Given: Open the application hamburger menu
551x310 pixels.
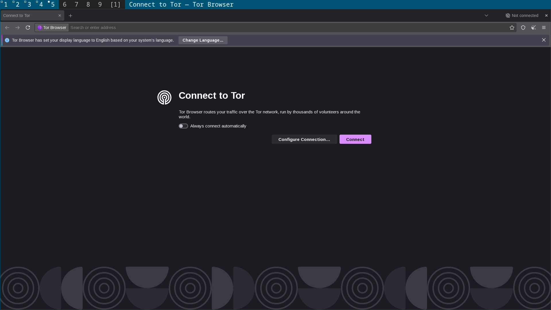Looking at the screenshot, I should [544, 28].
